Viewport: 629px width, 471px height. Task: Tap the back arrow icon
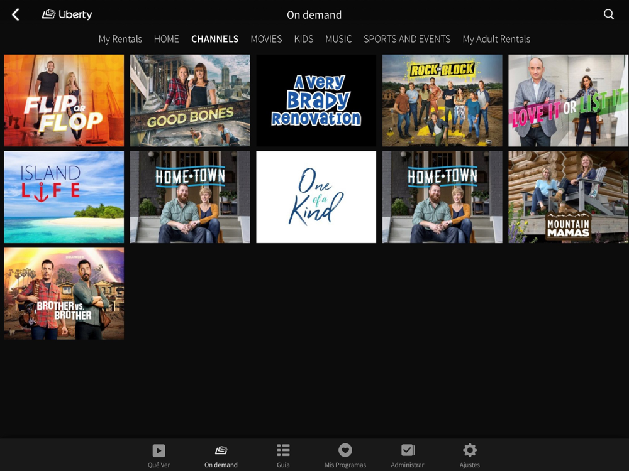(15, 15)
